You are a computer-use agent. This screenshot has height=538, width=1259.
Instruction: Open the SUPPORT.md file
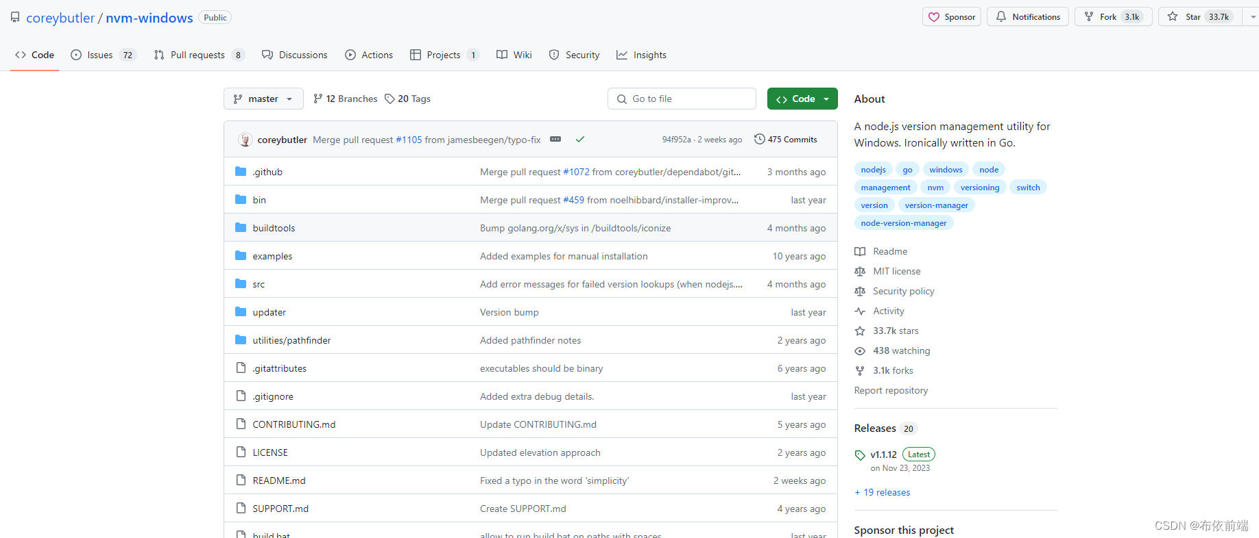(280, 509)
